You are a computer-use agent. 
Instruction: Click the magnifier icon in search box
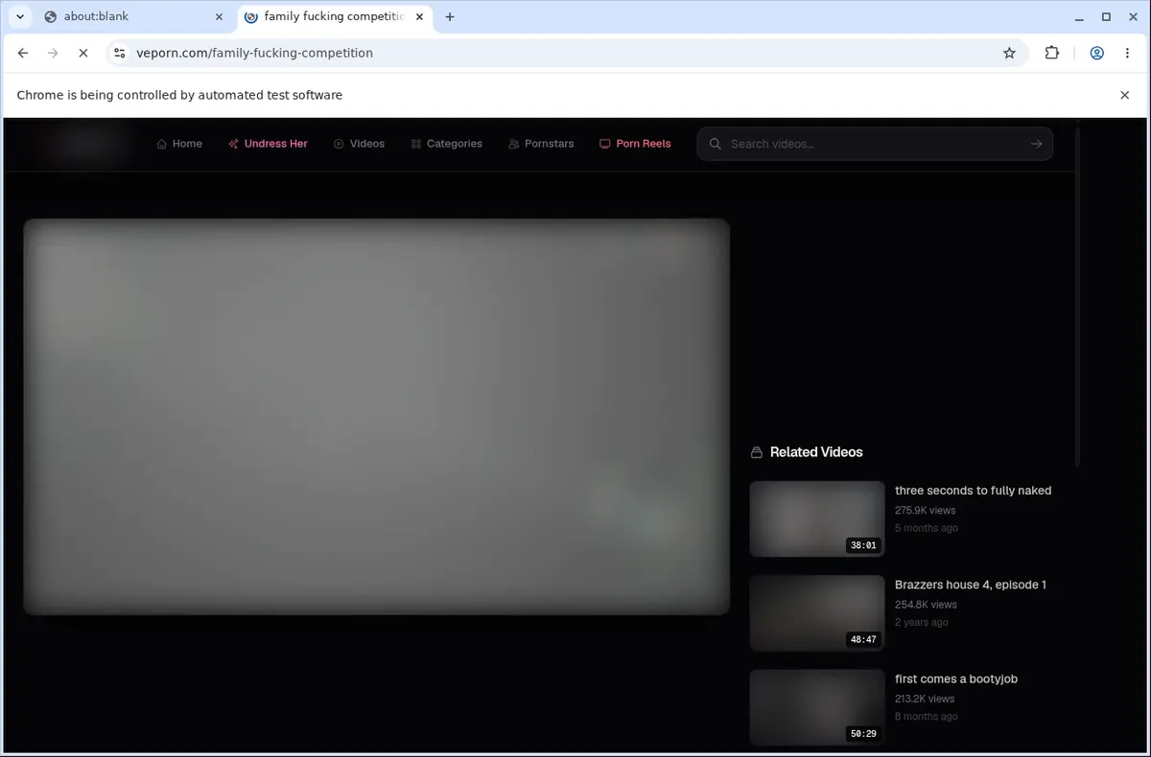[x=715, y=144]
